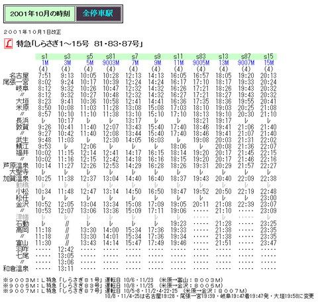Click the 2001年10月1日改正 revision date text

(x=32, y=32)
